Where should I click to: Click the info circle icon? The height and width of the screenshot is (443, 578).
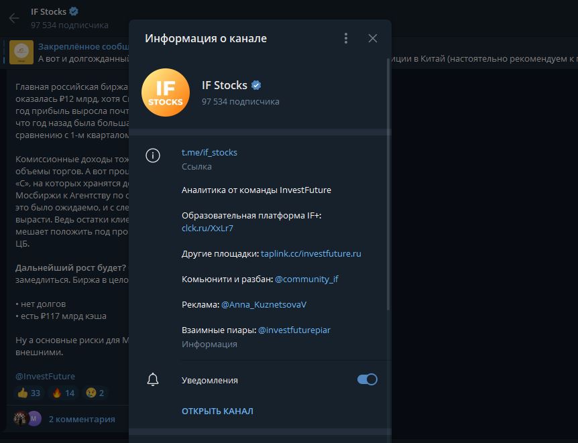153,156
